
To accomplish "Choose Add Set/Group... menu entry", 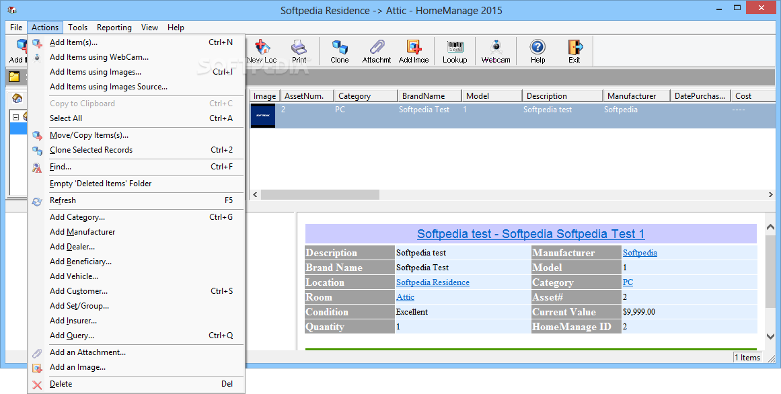I will coord(137,306).
